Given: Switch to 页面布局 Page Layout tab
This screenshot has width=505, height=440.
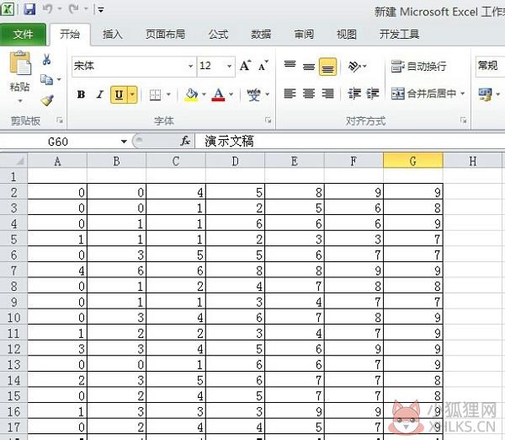Looking at the screenshot, I should pos(165,35).
